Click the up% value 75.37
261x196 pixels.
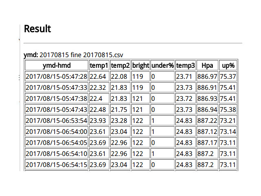(228, 76)
